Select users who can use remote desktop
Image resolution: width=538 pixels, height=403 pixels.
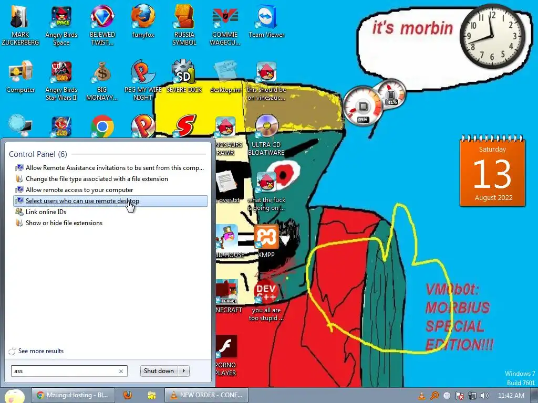110,201
